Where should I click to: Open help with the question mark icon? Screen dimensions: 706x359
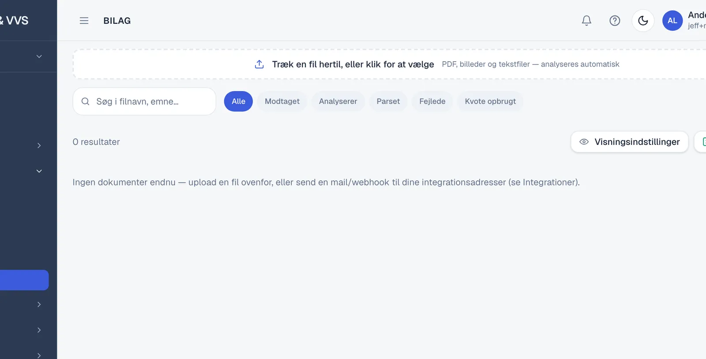615,21
